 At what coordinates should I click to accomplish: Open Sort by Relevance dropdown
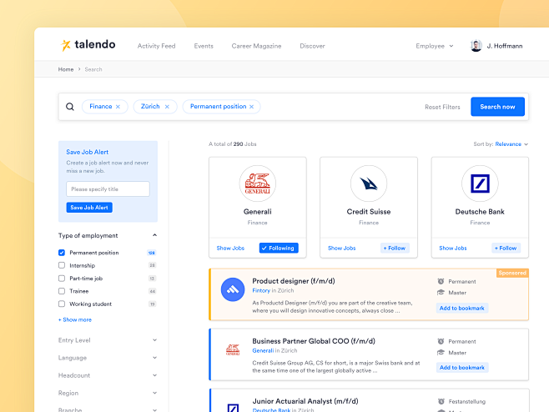[511, 144]
